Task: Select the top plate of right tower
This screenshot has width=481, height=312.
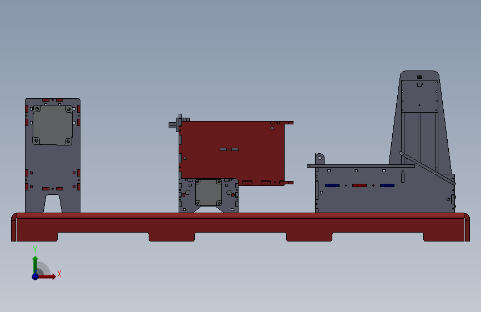Action: click(x=419, y=96)
